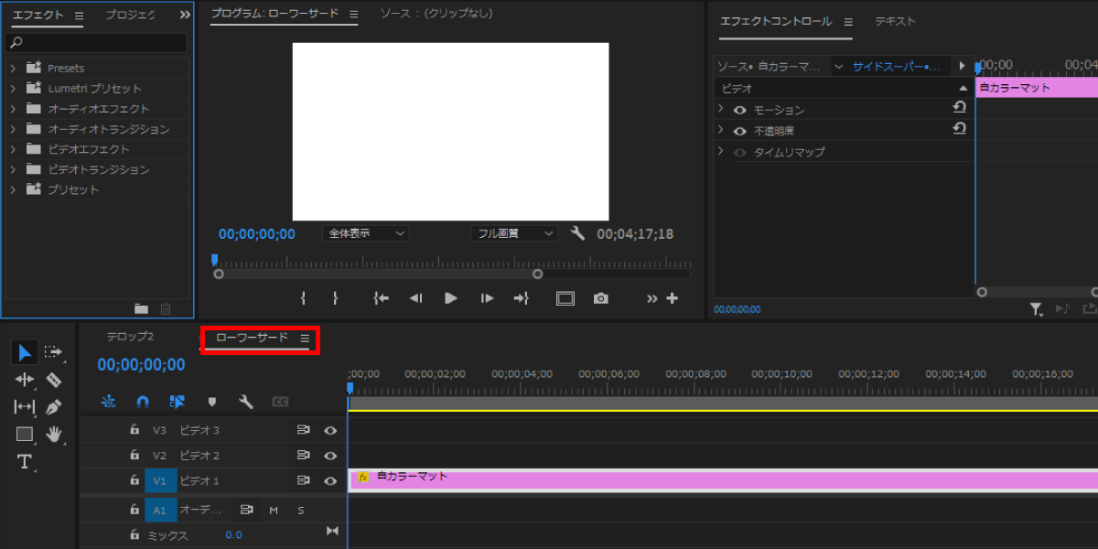The height and width of the screenshot is (549, 1098).
Task: Open エフェクト panel menu
Action: tap(79, 16)
